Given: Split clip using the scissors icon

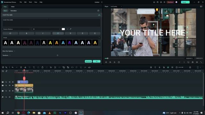Looking at the screenshot, I should tap(25, 67).
